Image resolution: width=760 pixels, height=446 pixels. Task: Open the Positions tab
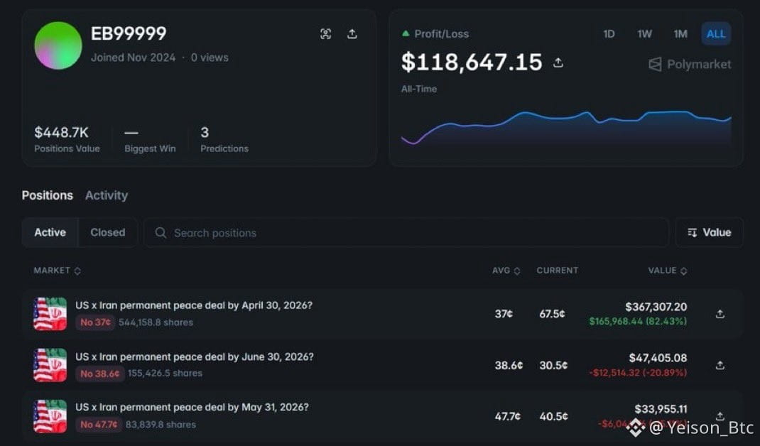[48, 195]
